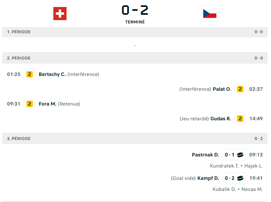Click the Switzerland flag team logo
The width and height of the screenshot is (271, 202).
[x=60, y=14]
